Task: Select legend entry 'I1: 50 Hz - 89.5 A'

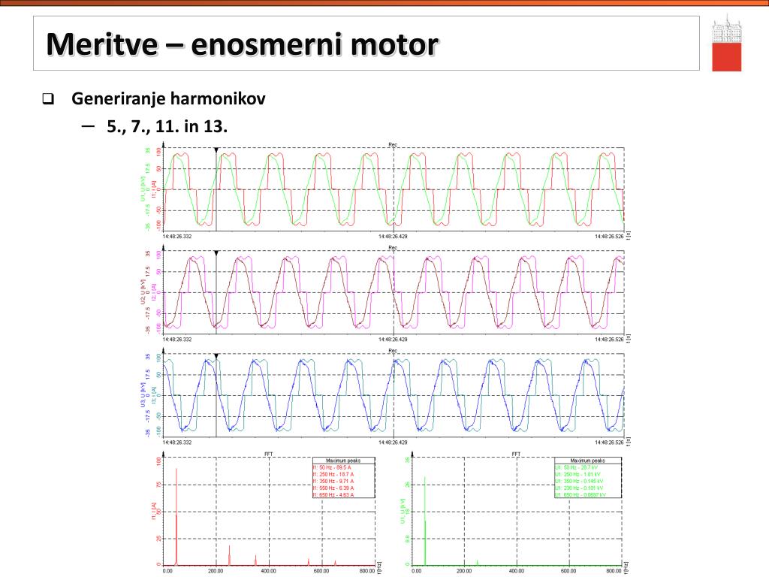Action: coord(331,467)
